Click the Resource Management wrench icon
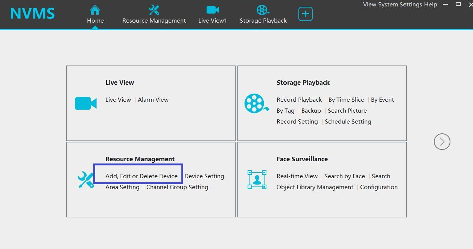The image size is (473, 249). click(85, 180)
